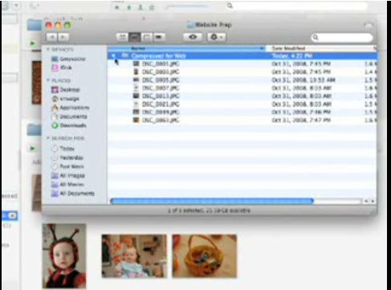
Task: Collapse the SEARCH FOR sidebar section
Action: (48, 138)
